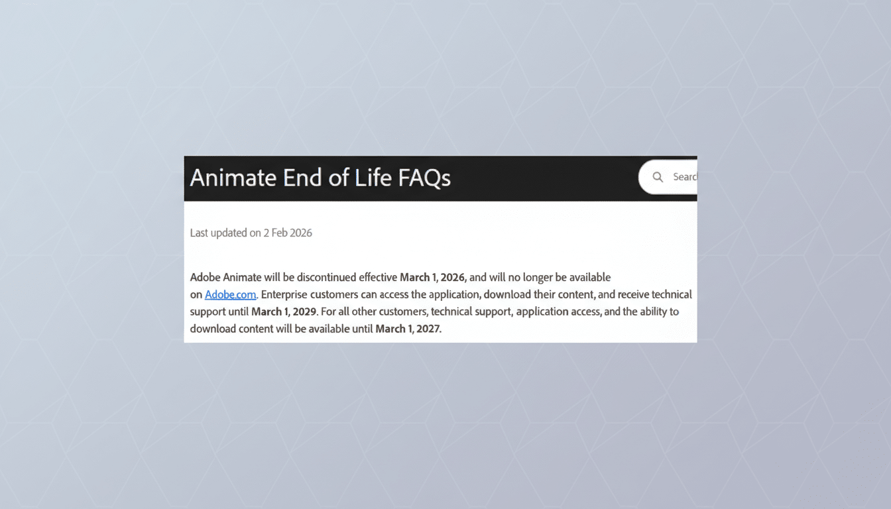Click the word 'Enterprise' in the paragraph

(x=286, y=294)
